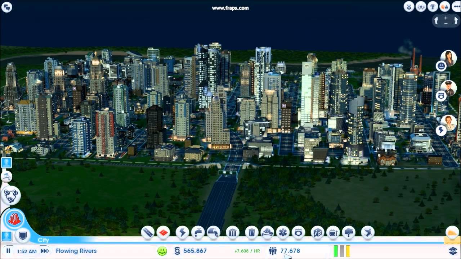Image resolution: width=461 pixels, height=259 pixels.
Task: Pause the simulation
Action: tap(8, 251)
